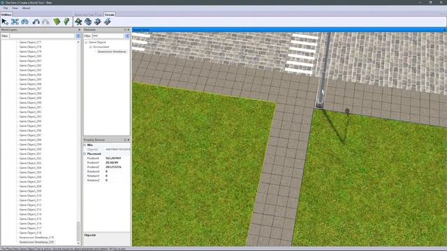The image size is (447, 251).
Task: Select Game Object_318 in World Layers
Action: 30,233
